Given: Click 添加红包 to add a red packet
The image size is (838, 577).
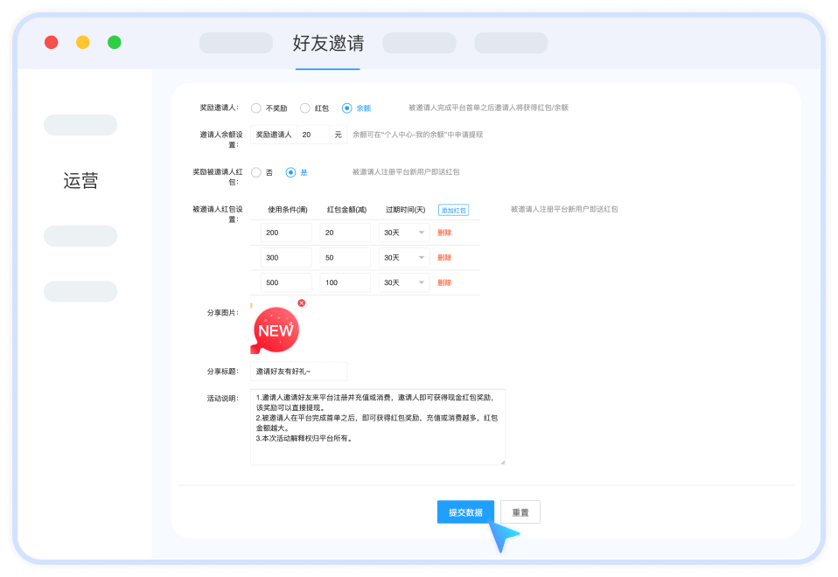Looking at the screenshot, I should click(453, 210).
